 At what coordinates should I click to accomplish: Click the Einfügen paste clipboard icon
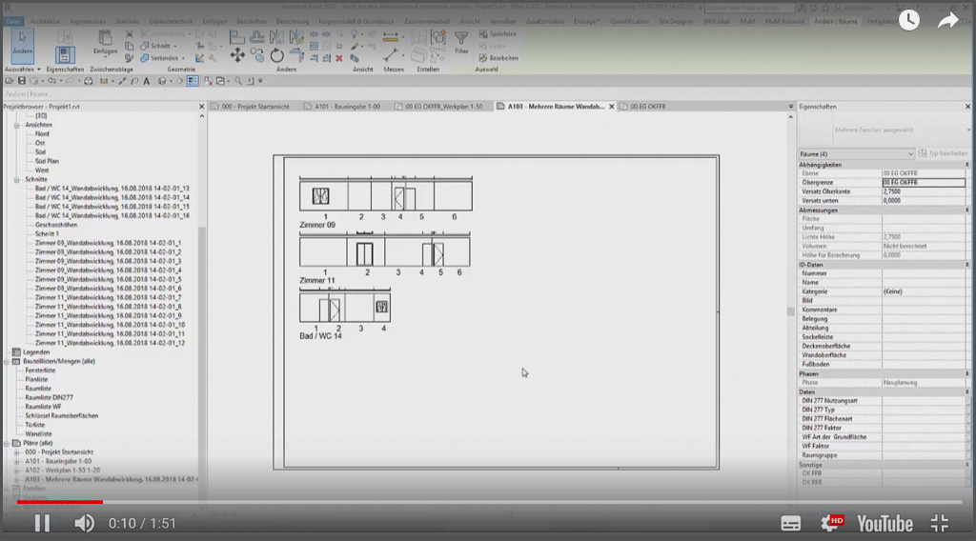click(x=105, y=38)
